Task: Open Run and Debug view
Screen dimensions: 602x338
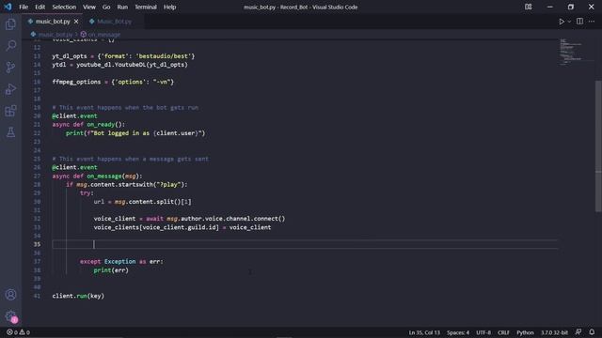Action: pos(10,89)
